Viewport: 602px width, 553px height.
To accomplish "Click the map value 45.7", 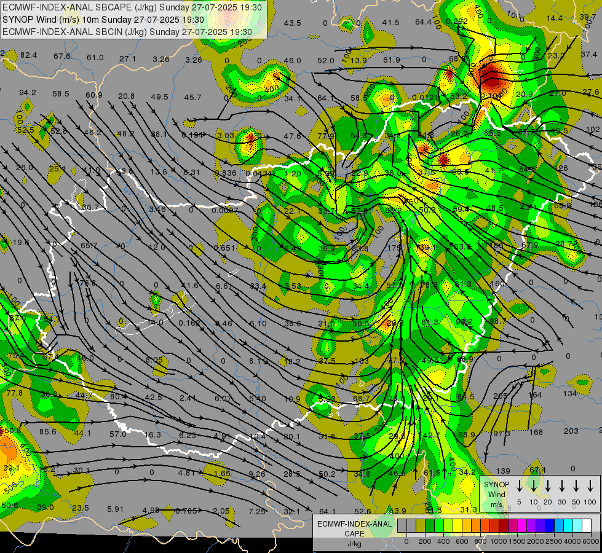I will [x=192, y=98].
